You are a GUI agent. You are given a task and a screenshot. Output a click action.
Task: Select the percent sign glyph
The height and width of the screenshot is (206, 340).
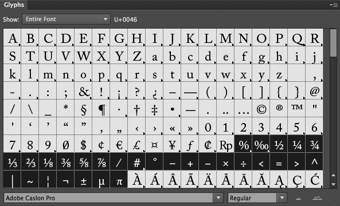point(244,144)
